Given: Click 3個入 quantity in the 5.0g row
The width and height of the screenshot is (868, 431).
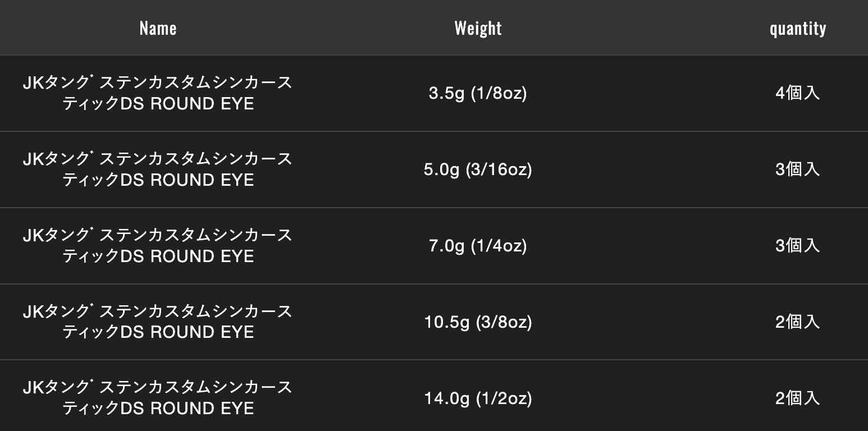Looking at the screenshot, I should coord(797,169).
